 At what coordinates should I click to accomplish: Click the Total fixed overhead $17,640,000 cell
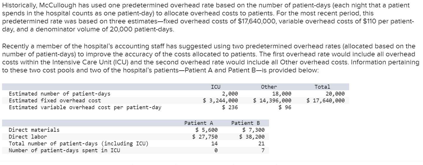(326, 101)
